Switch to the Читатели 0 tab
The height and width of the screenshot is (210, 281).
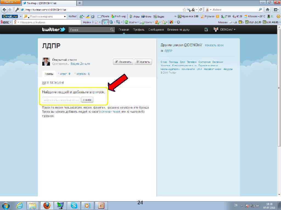coord(82,74)
